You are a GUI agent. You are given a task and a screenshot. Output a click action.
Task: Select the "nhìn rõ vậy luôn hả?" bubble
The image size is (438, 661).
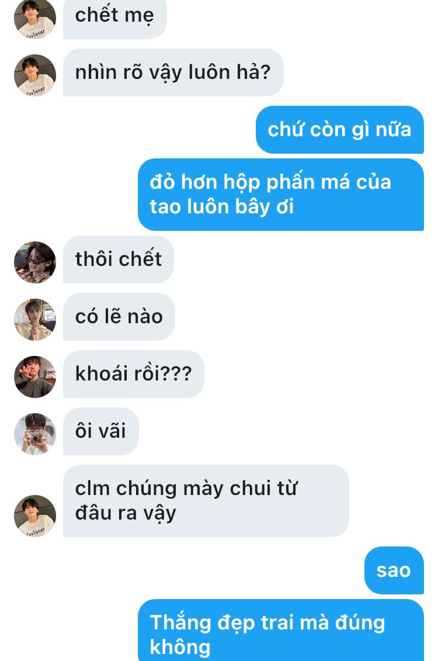tap(173, 72)
